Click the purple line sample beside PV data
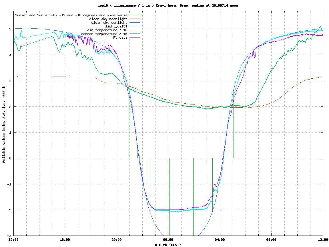 (x=135, y=37)
